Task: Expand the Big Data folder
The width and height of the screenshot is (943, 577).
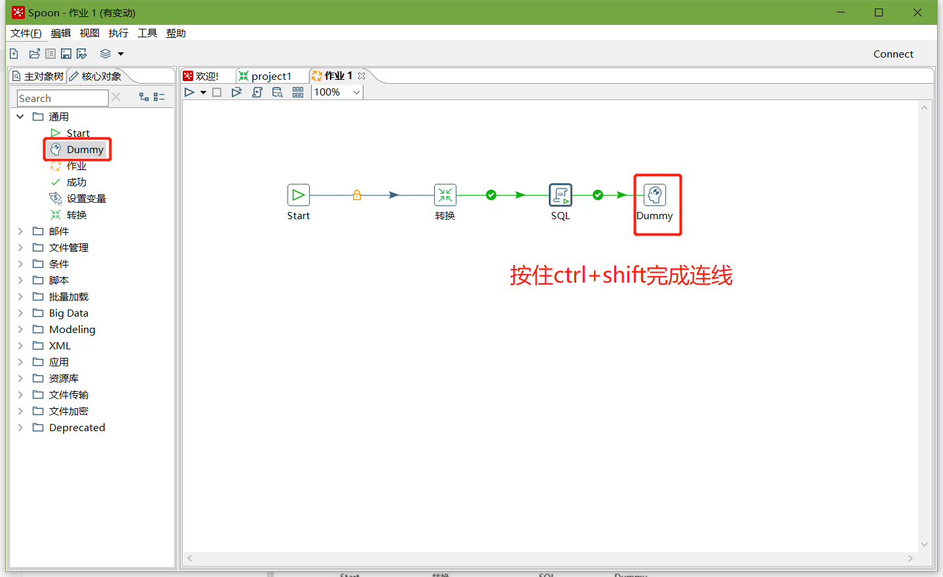Action: click(x=20, y=313)
